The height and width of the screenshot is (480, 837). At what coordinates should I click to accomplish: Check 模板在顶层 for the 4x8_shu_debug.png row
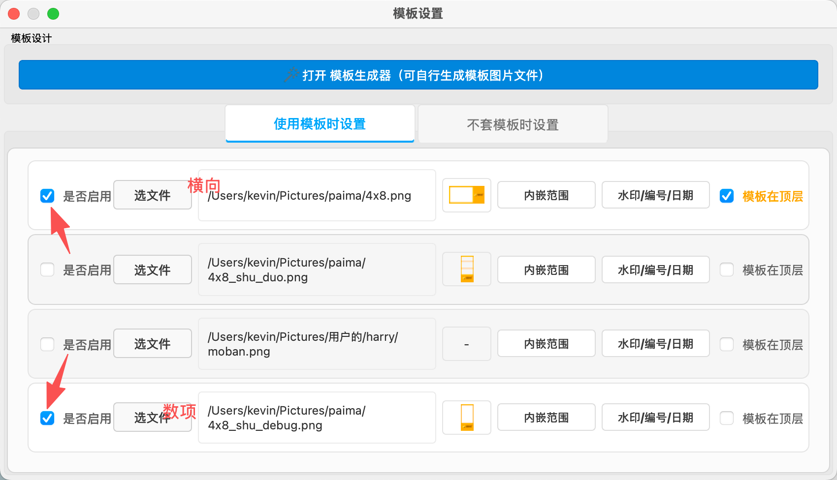click(x=727, y=418)
